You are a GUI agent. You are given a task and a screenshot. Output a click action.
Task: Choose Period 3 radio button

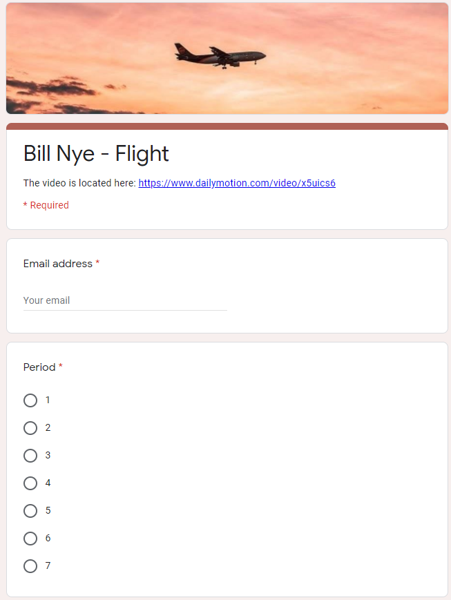(30, 456)
